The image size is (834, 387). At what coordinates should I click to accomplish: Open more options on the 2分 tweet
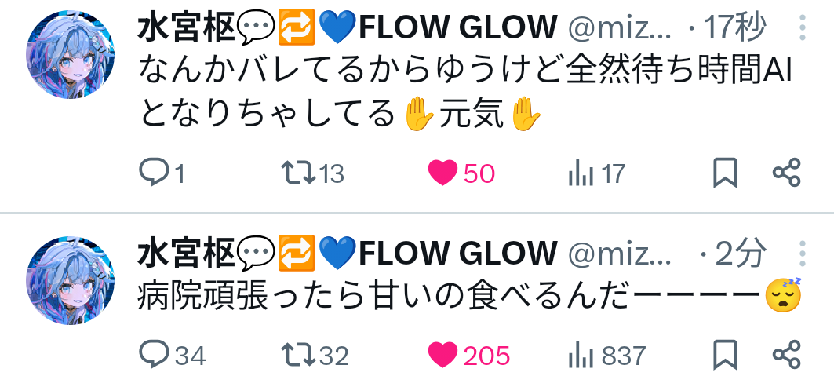(x=803, y=253)
